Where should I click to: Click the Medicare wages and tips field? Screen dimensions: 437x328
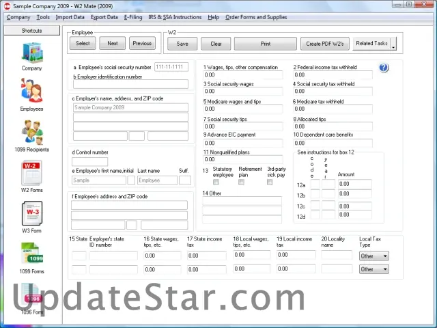pyautogui.click(x=243, y=109)
